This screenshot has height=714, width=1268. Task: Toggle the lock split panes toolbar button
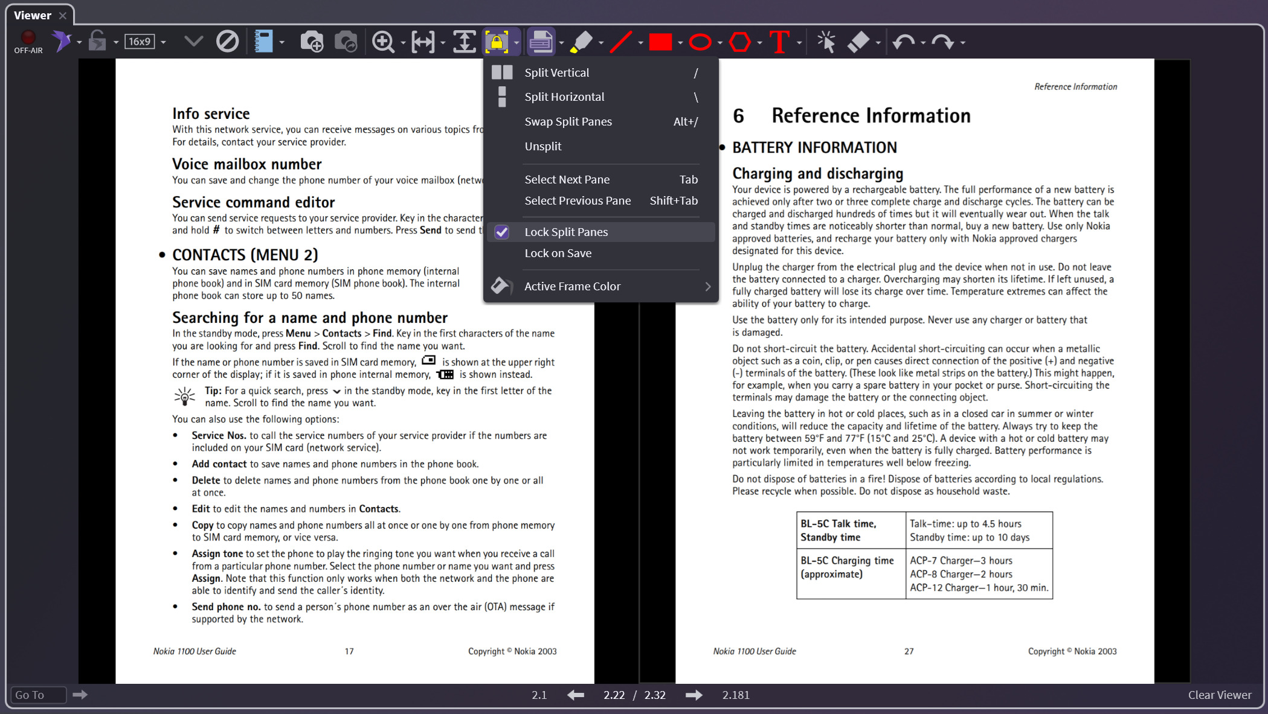(x=496, y=42)
